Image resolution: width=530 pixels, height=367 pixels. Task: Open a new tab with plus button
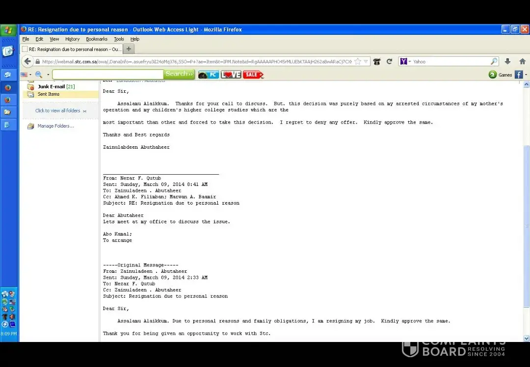pos(129,49)
